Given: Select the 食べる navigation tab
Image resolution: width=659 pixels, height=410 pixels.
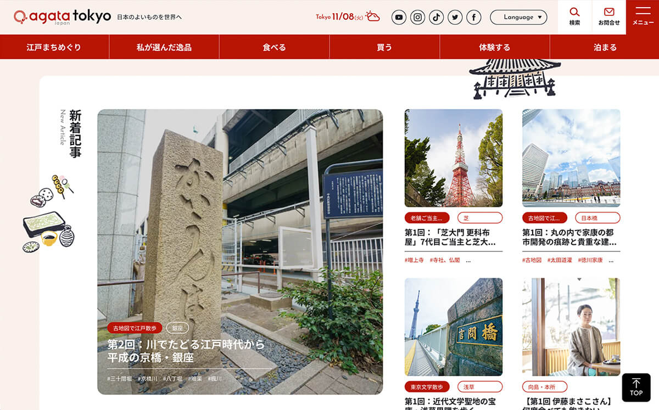Looking at the screenshot, I should [x=274, y=47].
